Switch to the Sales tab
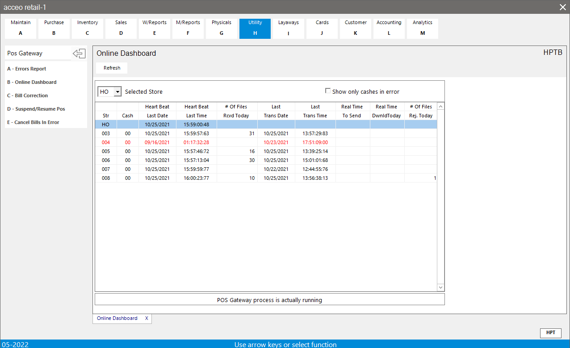 coord(121,28)
